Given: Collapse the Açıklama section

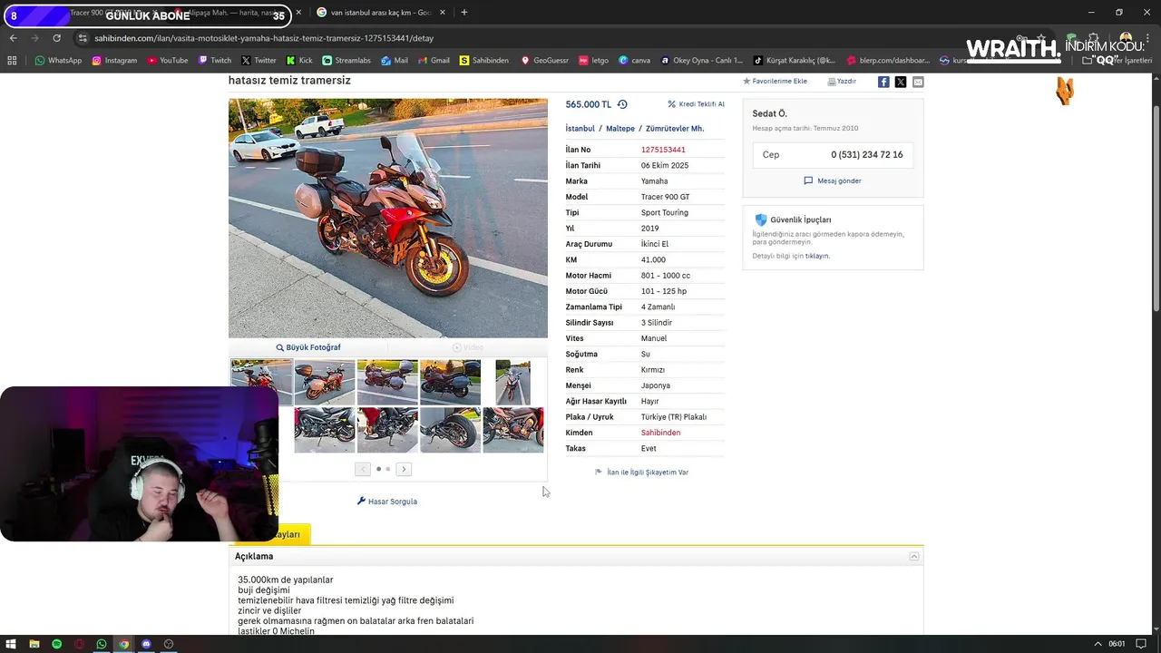Looking at the screenshot, I should tap(914, 556).
